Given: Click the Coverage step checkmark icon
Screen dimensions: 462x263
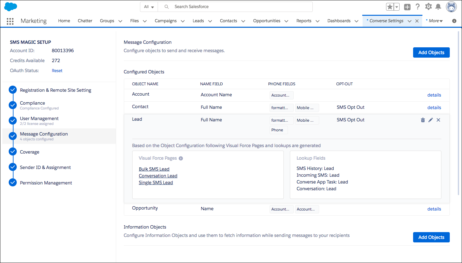Looking at the screenshot, I should [x=13, y=152].
